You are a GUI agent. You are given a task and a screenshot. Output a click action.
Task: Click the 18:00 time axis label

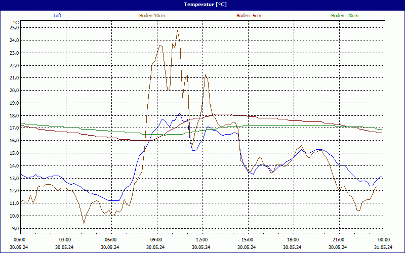293,240
